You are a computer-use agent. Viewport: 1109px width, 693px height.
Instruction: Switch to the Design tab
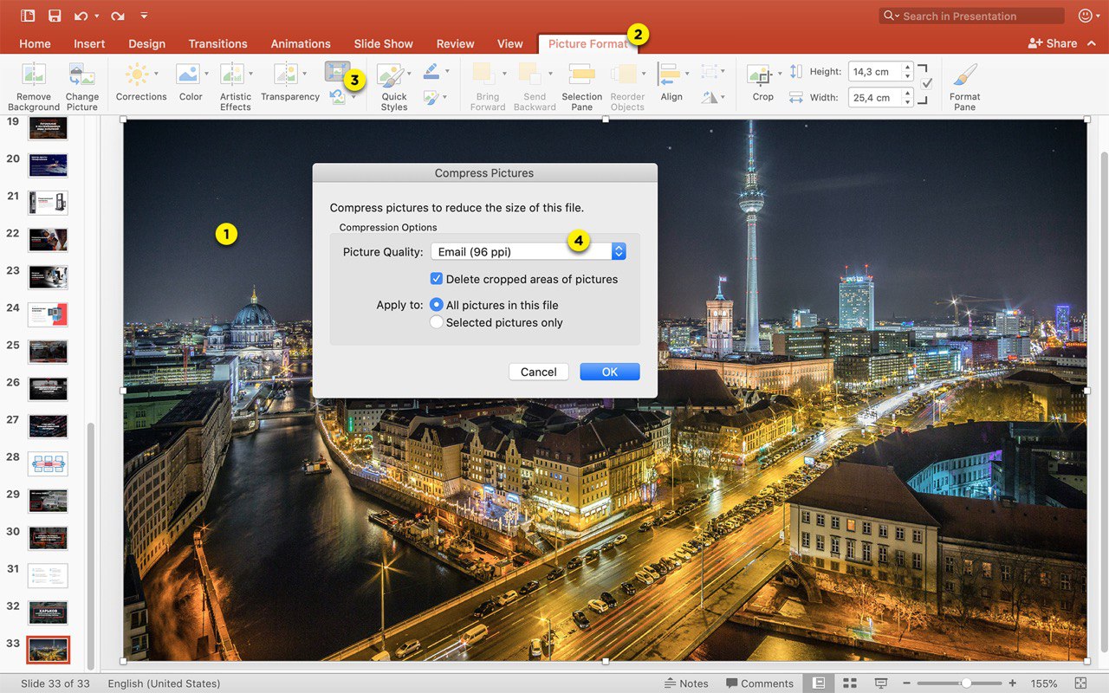[x=146, y=43]
